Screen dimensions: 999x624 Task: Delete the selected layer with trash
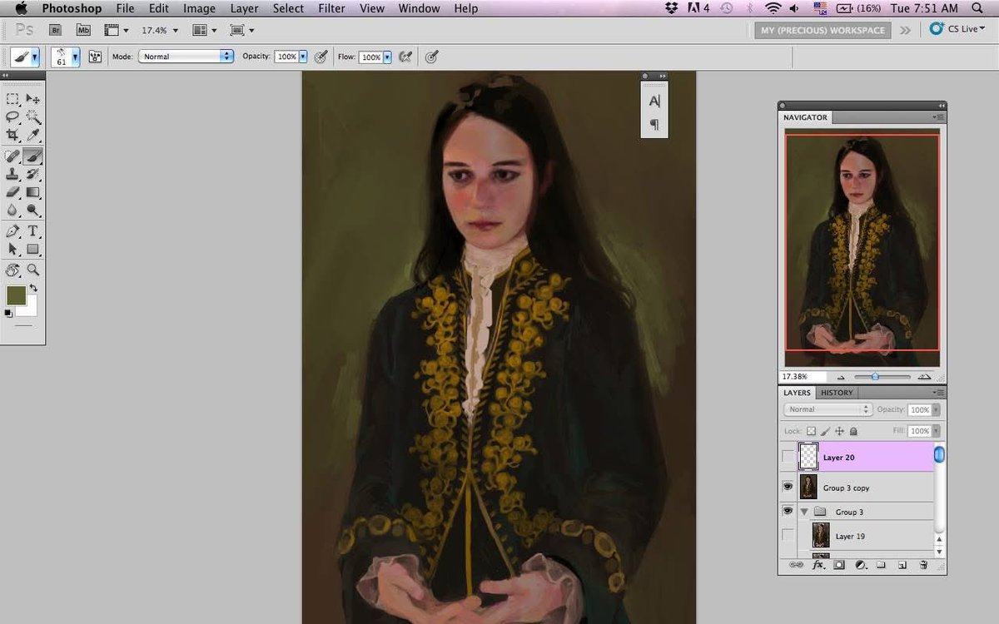tap(923, 565)
